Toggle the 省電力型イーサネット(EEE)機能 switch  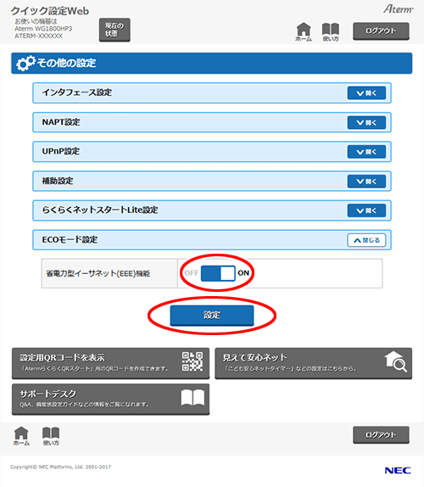pyautogui.click(x=218, y=273)
